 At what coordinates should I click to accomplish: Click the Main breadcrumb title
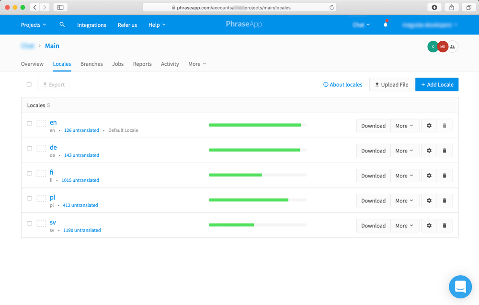pyautogui.click(x=52, y=46)
